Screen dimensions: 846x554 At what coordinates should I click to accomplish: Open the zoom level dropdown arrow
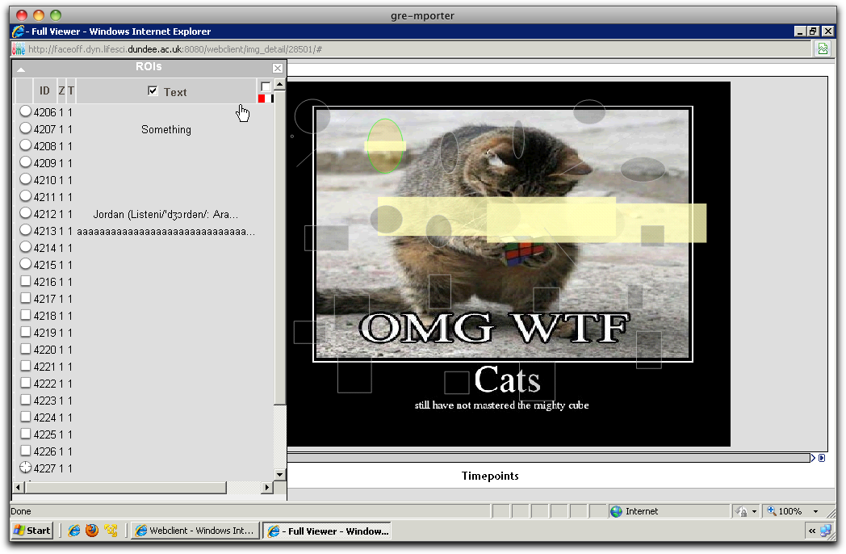coord(815,511)
